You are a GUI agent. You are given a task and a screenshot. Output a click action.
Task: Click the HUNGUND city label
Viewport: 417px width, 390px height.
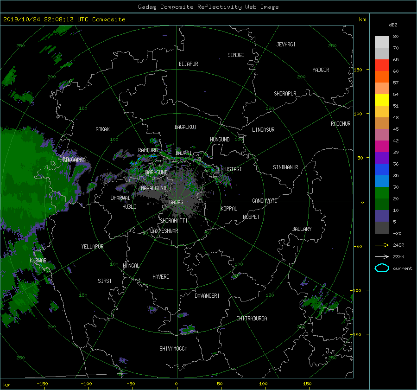click(x=220, y=140)
